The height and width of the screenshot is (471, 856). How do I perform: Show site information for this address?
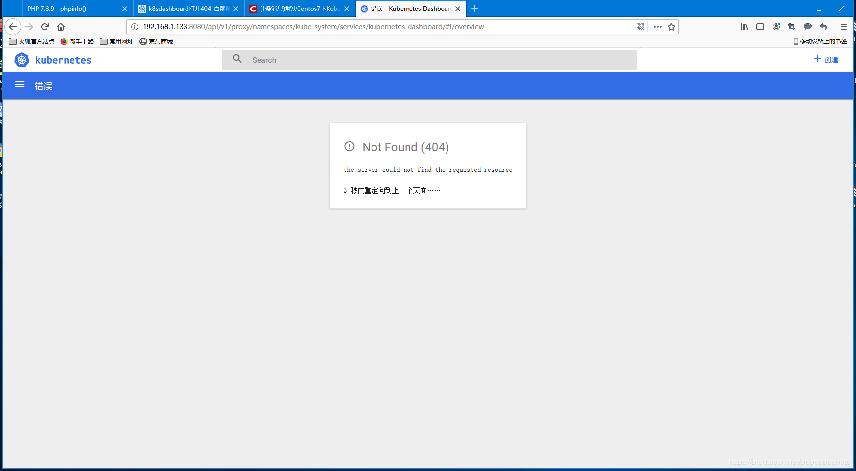(x=135, y=27)
